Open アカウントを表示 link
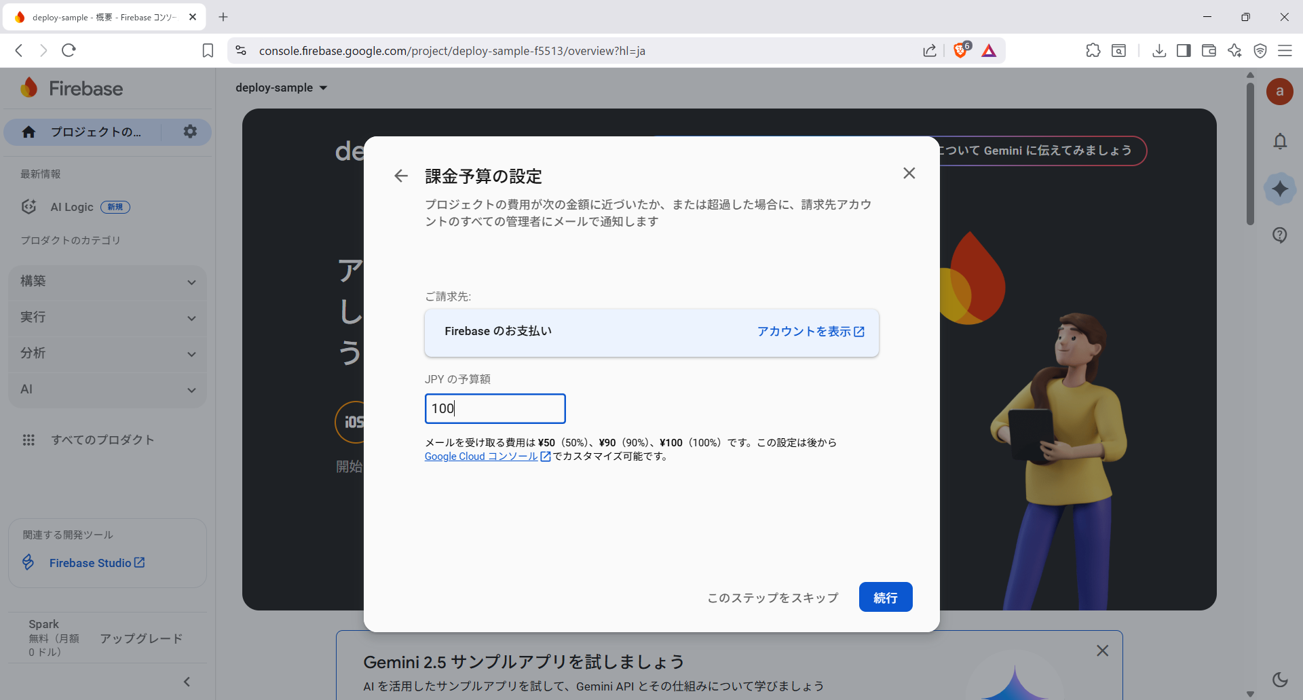The image size is (1303, 700). coord(811,332)
